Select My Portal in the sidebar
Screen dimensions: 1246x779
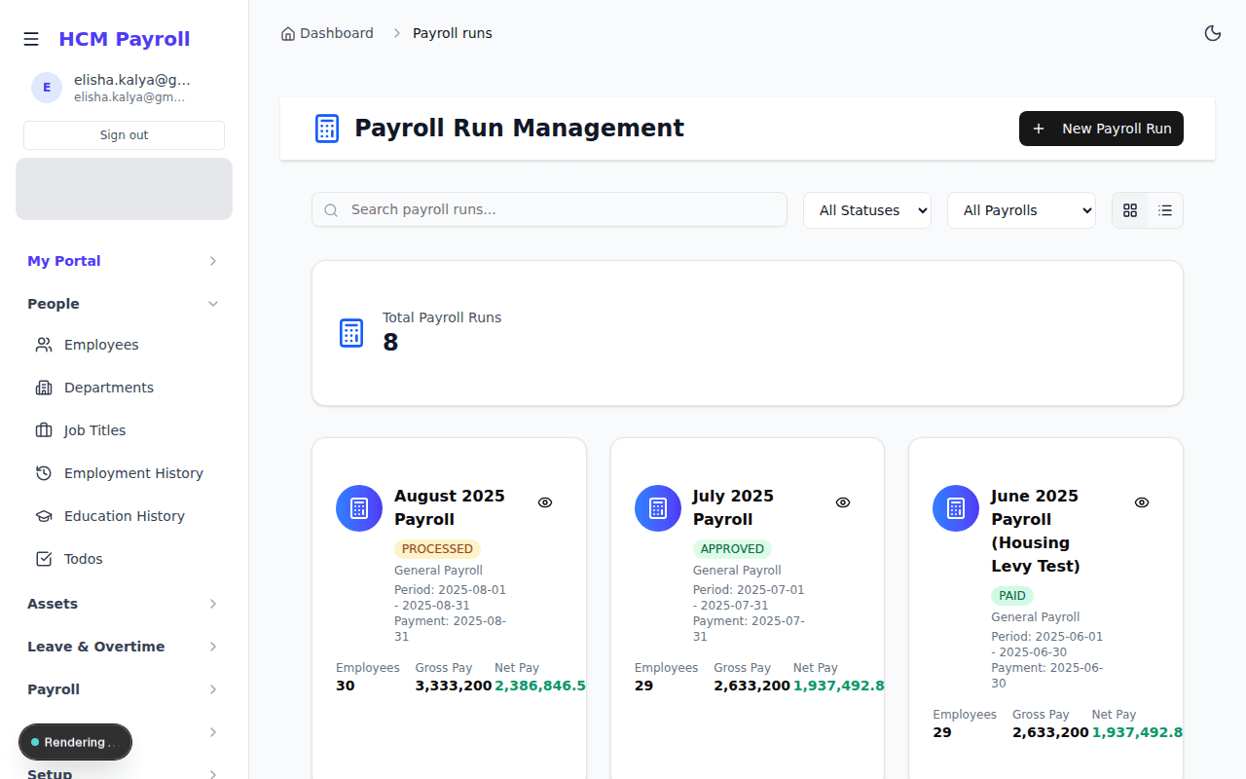pos(63,260)
